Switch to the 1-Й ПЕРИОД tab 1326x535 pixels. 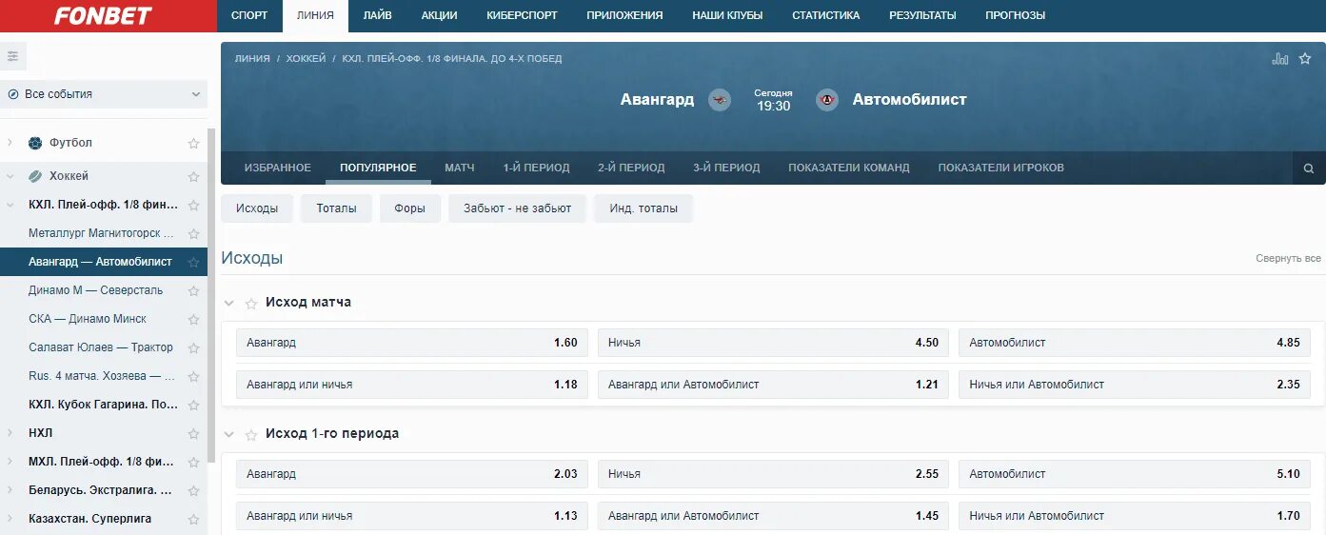[x=537, y=168]
